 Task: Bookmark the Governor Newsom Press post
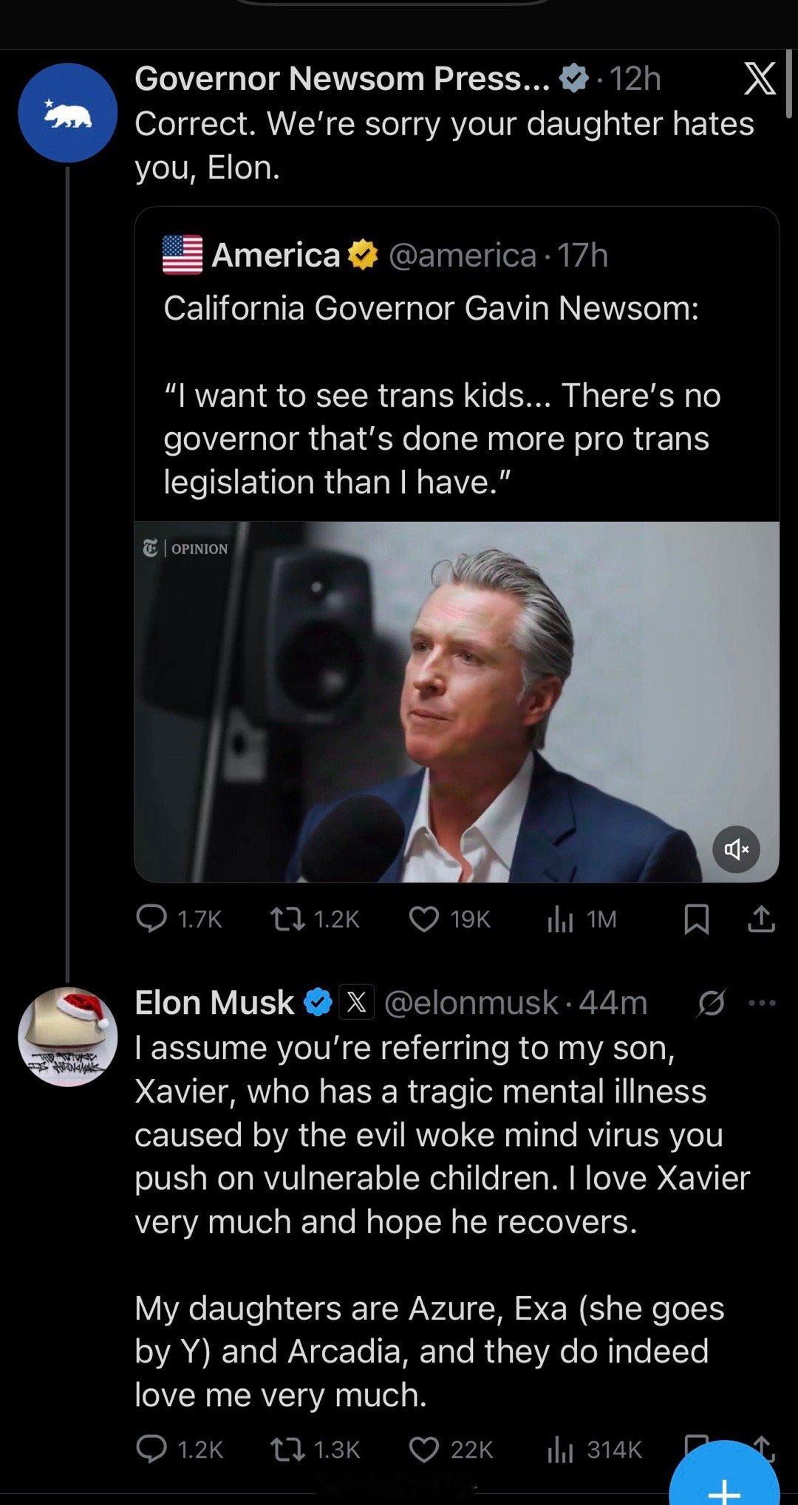[x=695, y=919]
